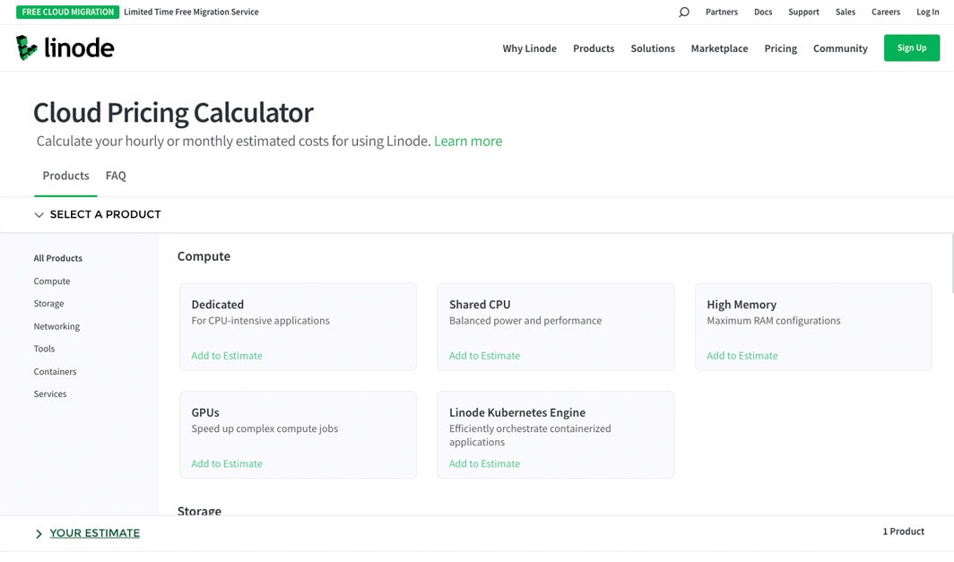Add Dedicated compute to estimate
The height and width of the screenshot is (562, 954).
click(x=227, y=356)
